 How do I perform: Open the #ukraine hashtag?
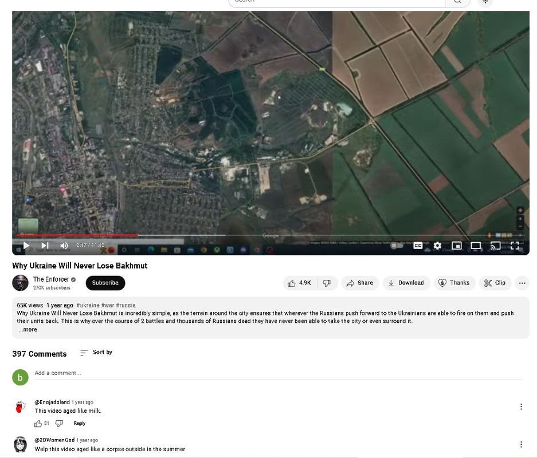pyautogui.click(x=88, y=305)
